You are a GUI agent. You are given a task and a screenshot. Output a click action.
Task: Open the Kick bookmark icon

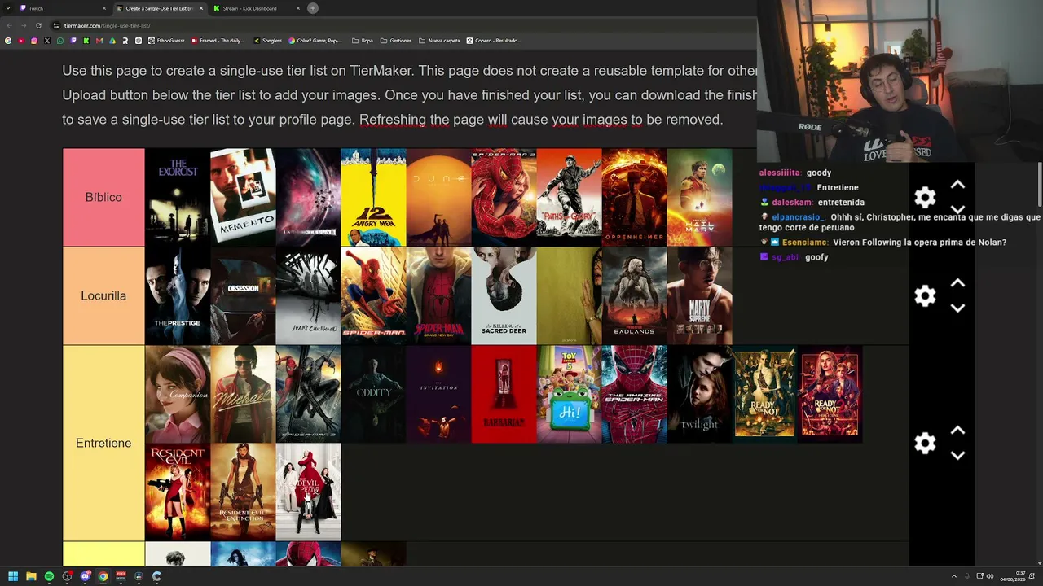click(x=86, y=41)
